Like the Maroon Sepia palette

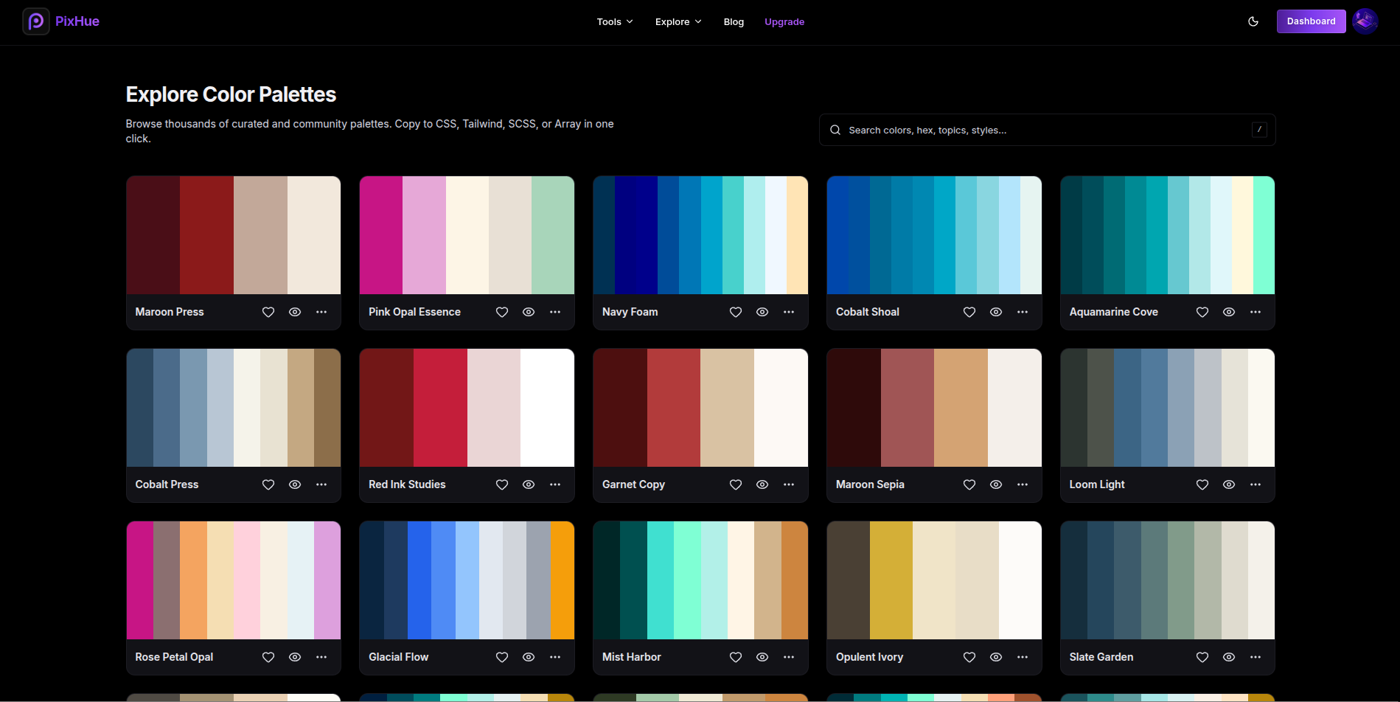(x=969, y=484)
